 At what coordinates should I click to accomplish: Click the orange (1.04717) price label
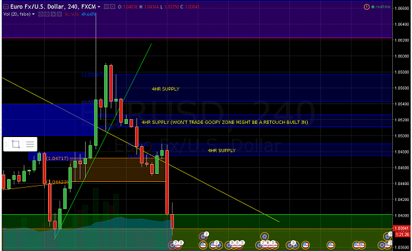(x=57, y=159)
